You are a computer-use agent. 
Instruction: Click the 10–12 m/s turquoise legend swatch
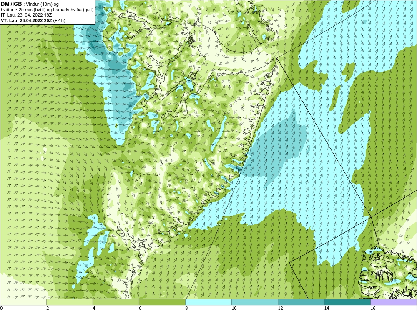(x=255, y=302)
